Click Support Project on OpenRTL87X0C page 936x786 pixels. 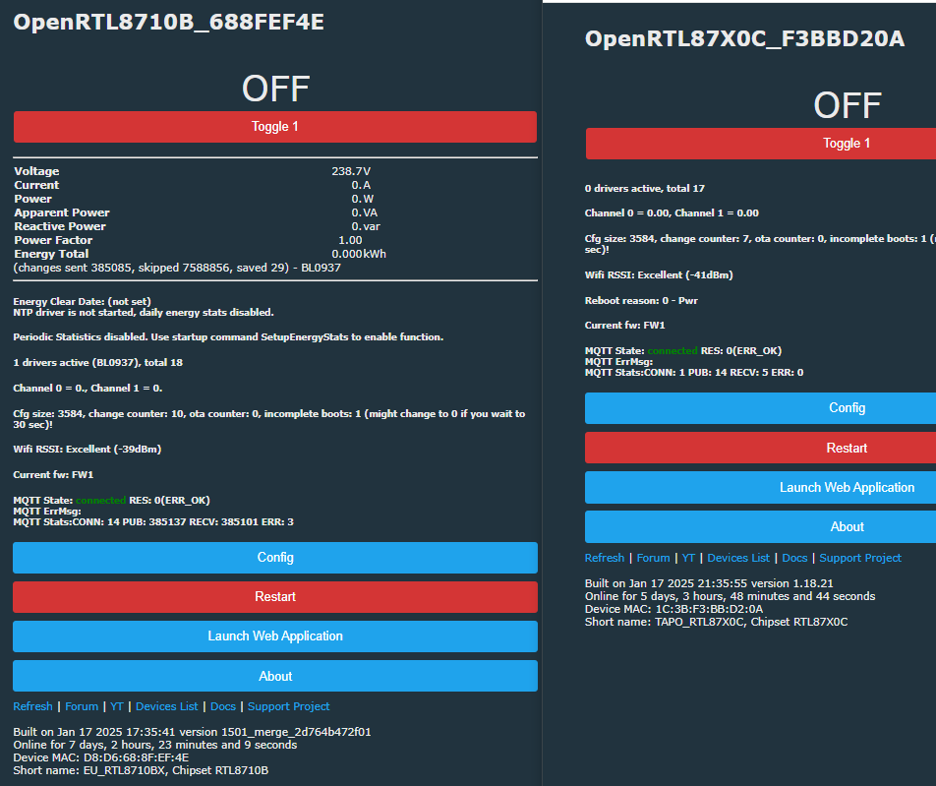(x=860, y=558)
